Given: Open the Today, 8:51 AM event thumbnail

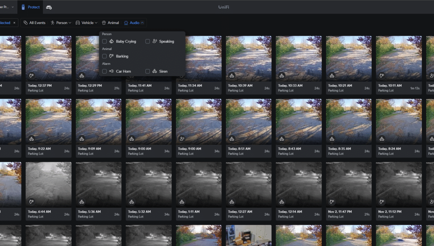Looking at the screenshot, I should click(x=249, y=121).
